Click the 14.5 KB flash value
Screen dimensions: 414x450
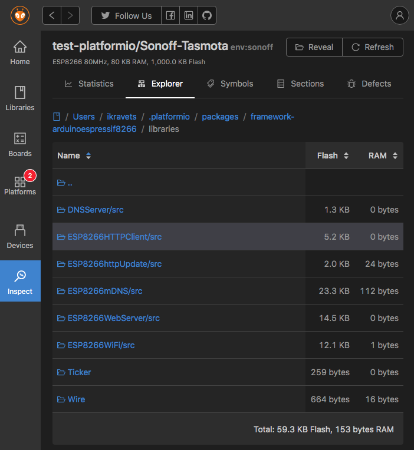point(334,318)
